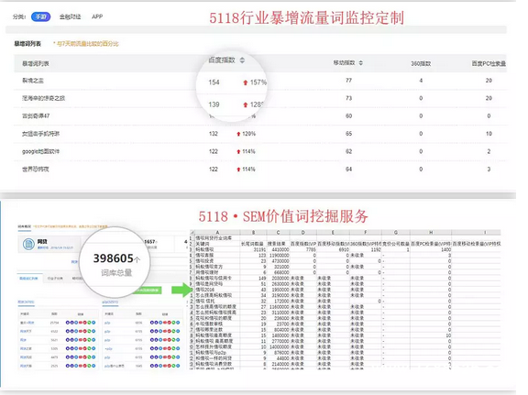The height and width of the screenshot is (395, 528).
Task: Select spreadsheet column D header
Action: pos(303,233)
